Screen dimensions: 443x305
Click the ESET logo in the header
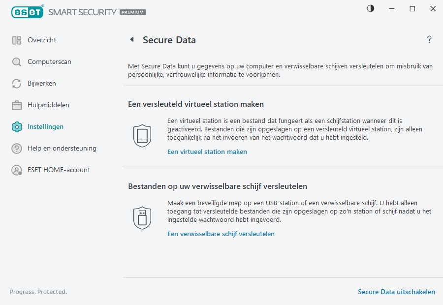click(x=28, y=12)
